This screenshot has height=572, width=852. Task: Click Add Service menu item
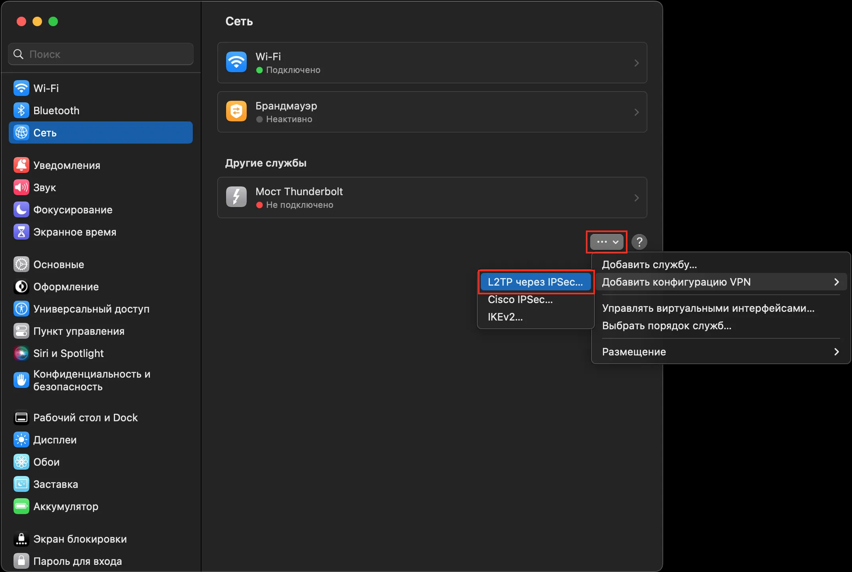649,265
